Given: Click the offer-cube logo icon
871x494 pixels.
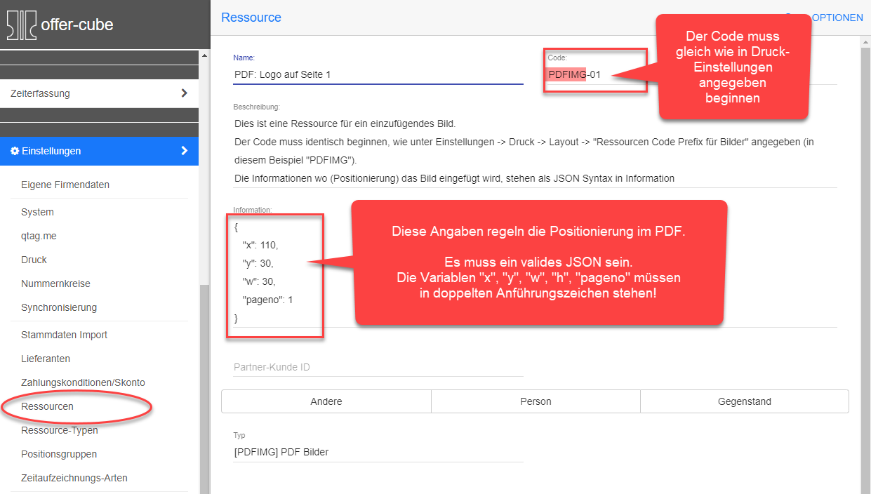Looking at the screenshot, I should click(21, 25).
